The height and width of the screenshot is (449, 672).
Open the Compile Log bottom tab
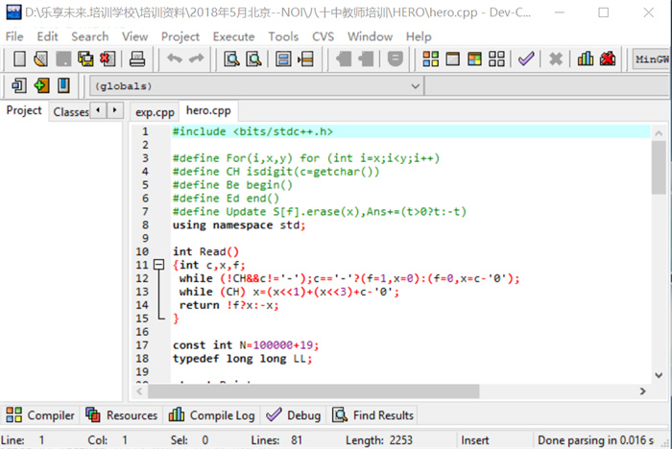coord(212,415)
